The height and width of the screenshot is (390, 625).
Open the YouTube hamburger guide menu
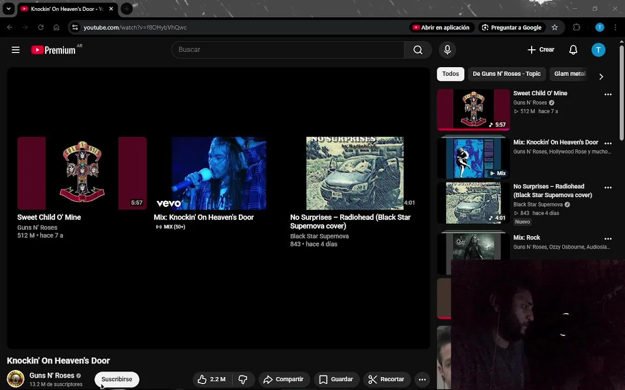[x=16, y=50]
